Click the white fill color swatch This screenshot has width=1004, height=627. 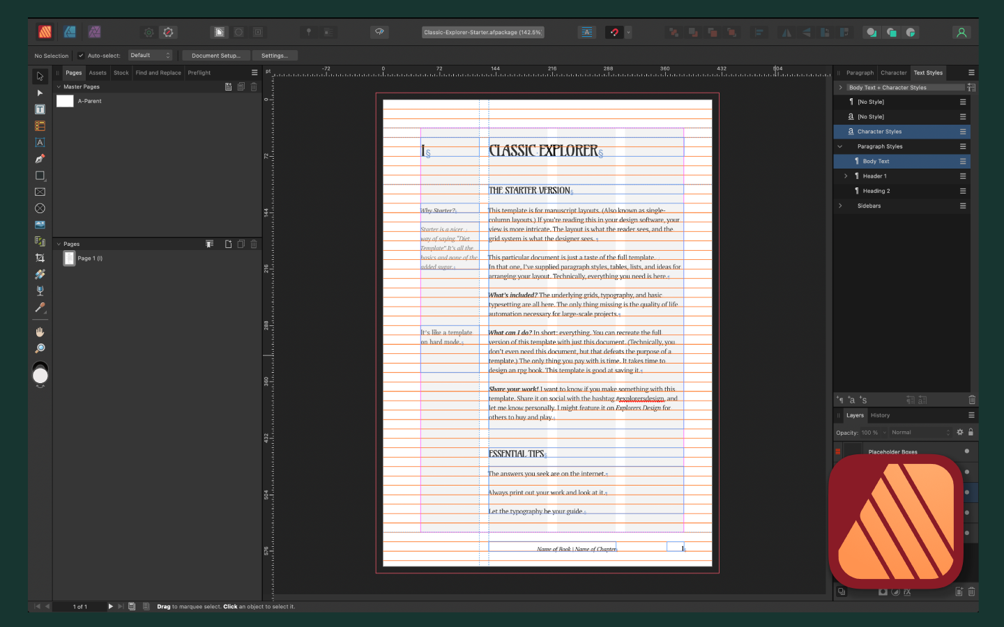(40, 376)
